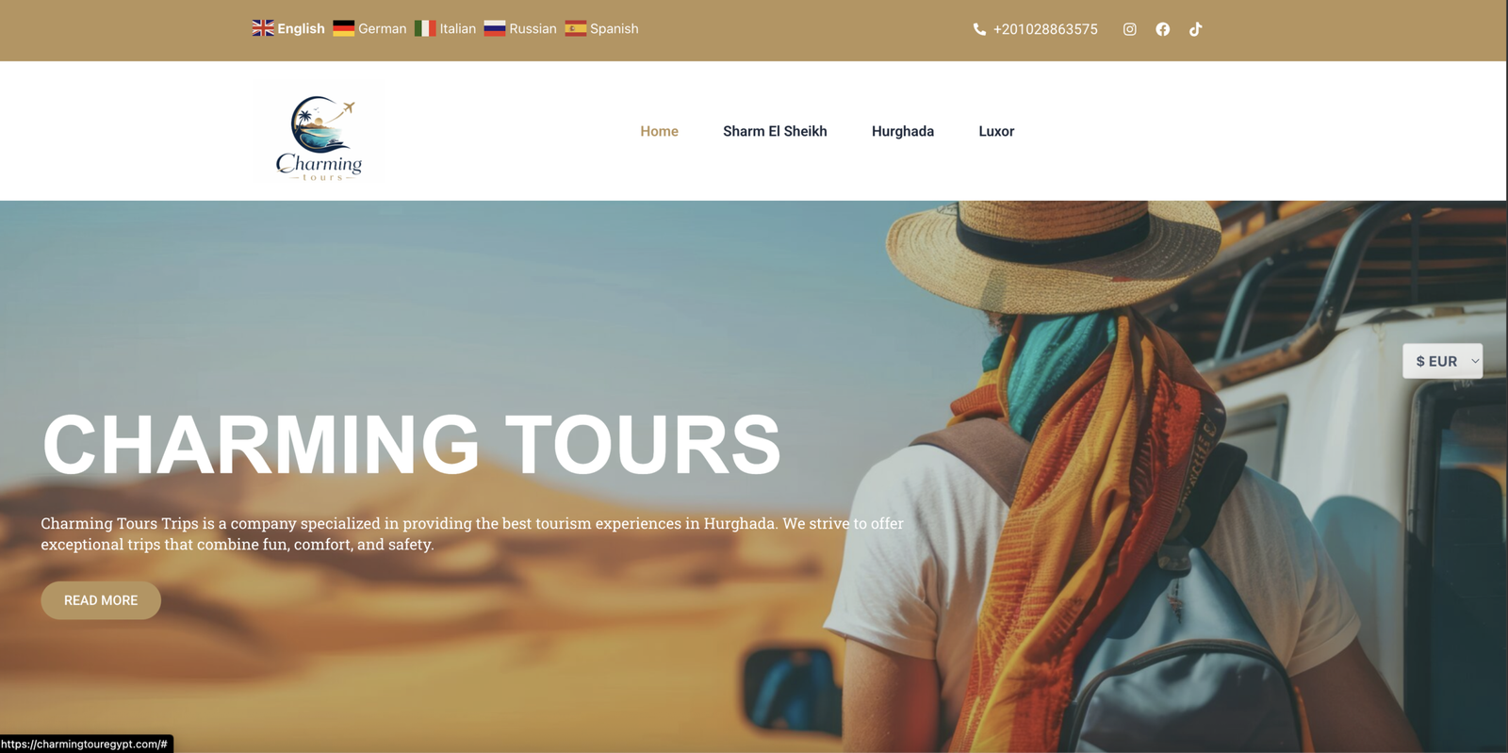Click the Russian flag icon
1508x753 pixels.
click(495, 28)
